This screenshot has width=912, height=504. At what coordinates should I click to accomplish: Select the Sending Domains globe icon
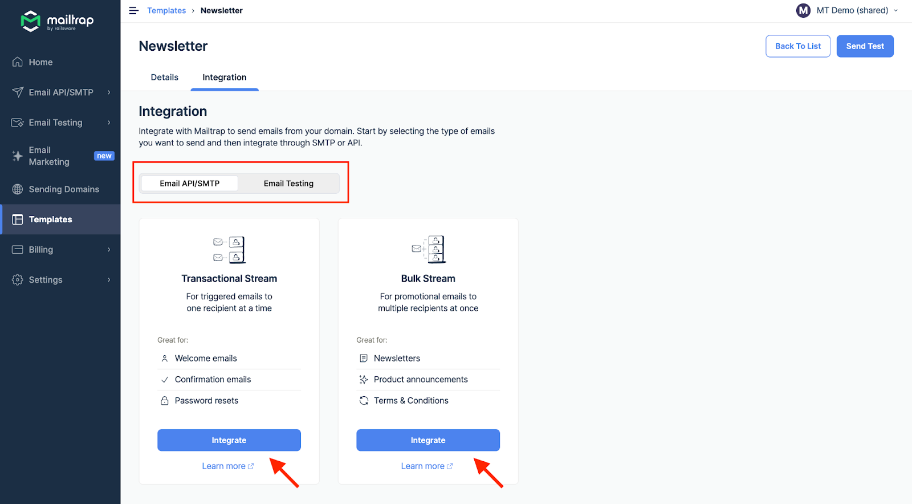(17, 189)
